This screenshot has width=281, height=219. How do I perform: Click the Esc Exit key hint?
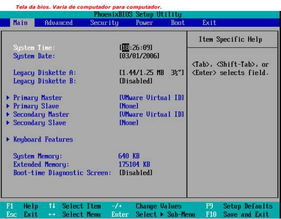click(x=22, y=214)
